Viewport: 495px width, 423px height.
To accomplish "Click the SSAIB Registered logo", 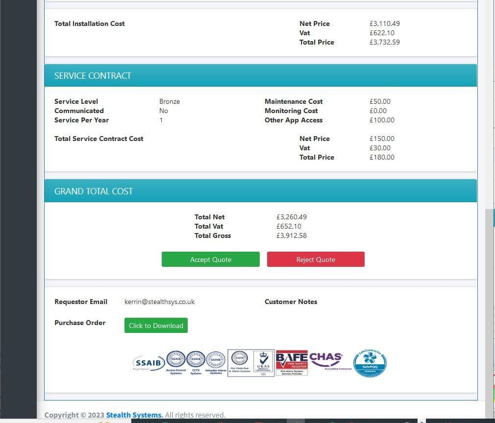I will [x=148, y=363].
